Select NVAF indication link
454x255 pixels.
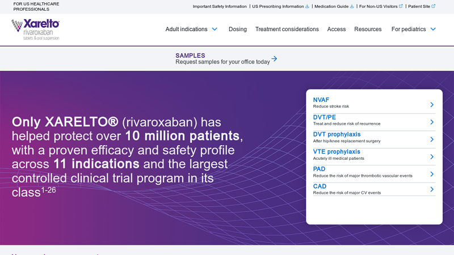tap(321, 100)
